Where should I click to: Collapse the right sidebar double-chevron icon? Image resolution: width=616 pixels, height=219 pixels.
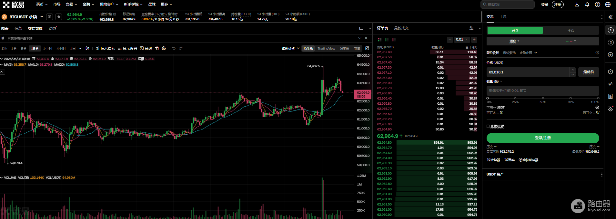point(610,17)
